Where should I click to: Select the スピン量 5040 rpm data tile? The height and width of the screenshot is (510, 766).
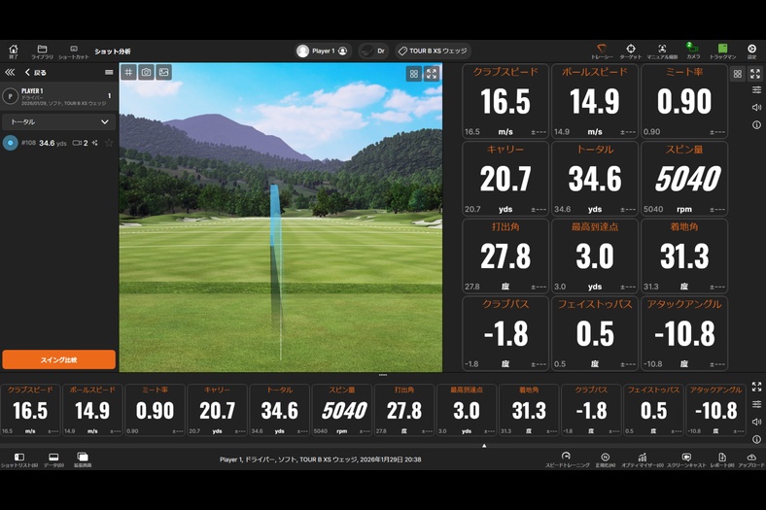pos(683,178)
